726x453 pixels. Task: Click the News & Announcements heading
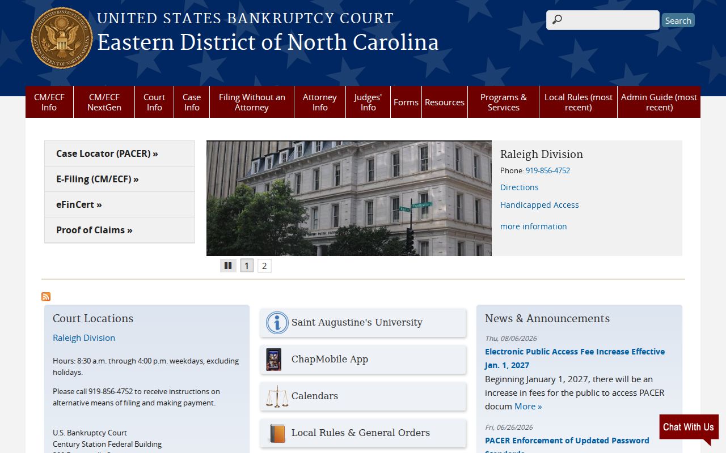click(547, 318)
